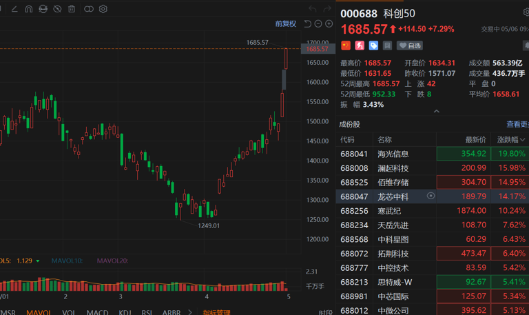
Task: Select the 688012 中微公司 row
Action: pos(433,310)
